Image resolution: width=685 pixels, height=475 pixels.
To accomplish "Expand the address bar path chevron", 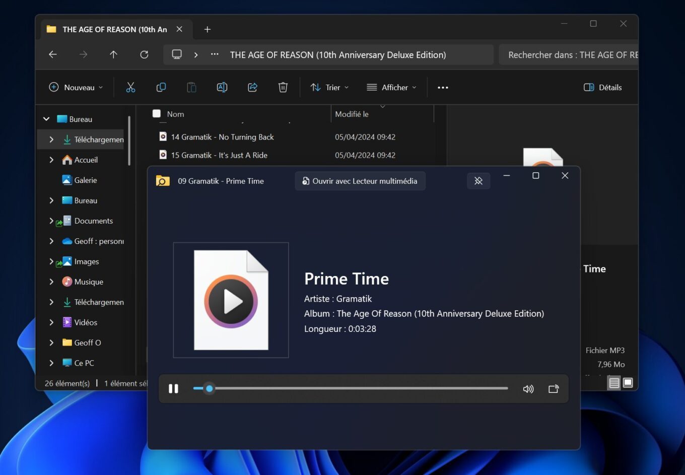I will [196, 54].
